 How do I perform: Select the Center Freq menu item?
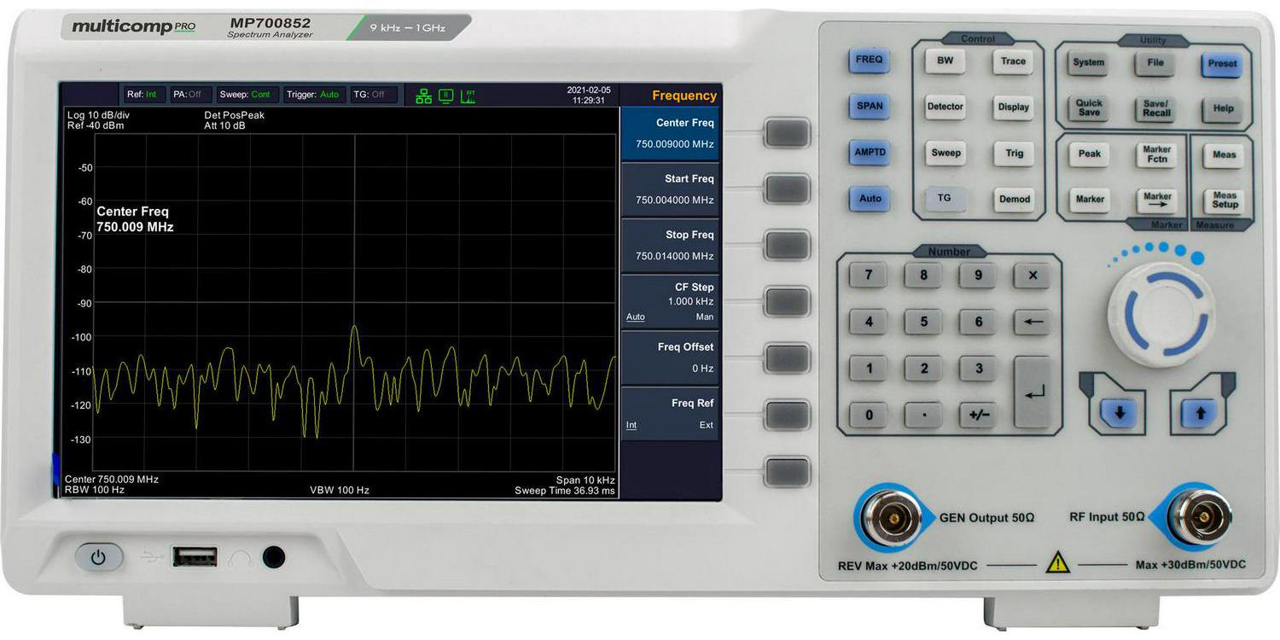[670, 134]
